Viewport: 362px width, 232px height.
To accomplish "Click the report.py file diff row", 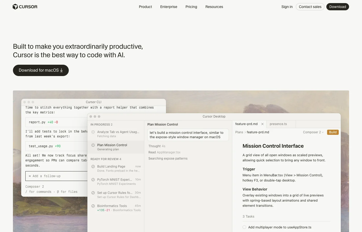I will tap(56, 122).
